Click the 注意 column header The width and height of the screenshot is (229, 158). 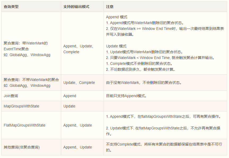pyautogui.click(x=110, y=7)
